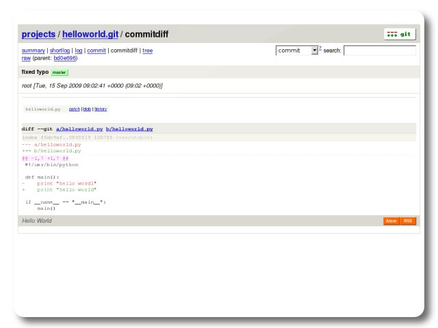
Task: Go to the projects breadcrumb link
Action: click(38, 34)
